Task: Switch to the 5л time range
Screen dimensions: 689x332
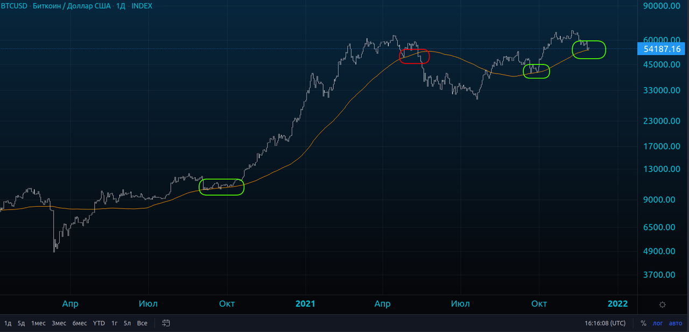Action: point(128,323)
